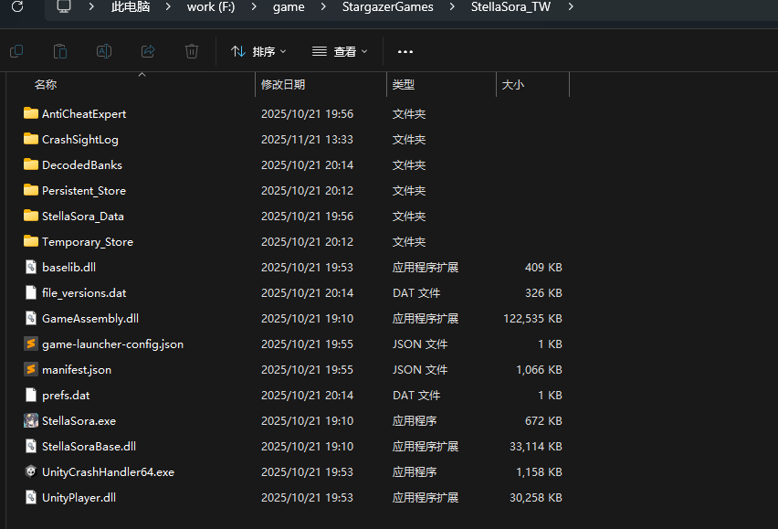Expand chevron after work (F:) breadcrumb

[x=254, y=7]
